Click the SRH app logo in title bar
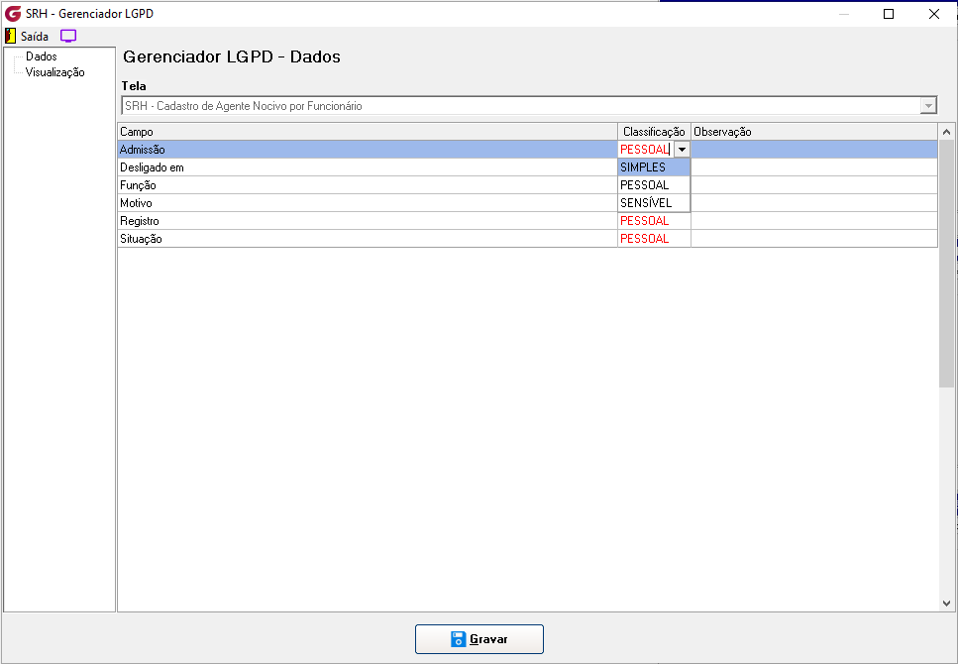This screenshot has width=958, height=664. (13, 14)
